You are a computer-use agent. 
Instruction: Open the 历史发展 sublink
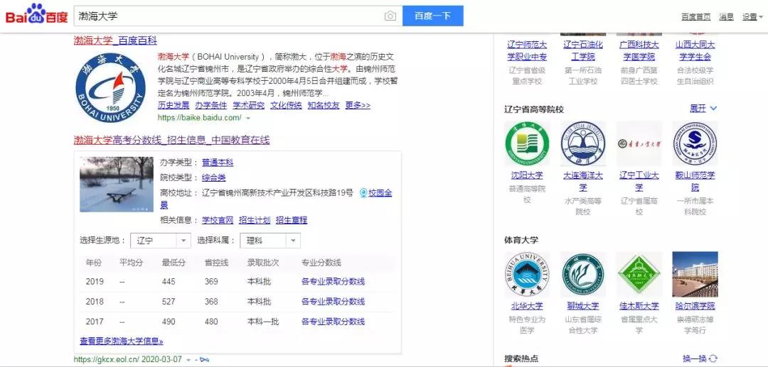174,105
